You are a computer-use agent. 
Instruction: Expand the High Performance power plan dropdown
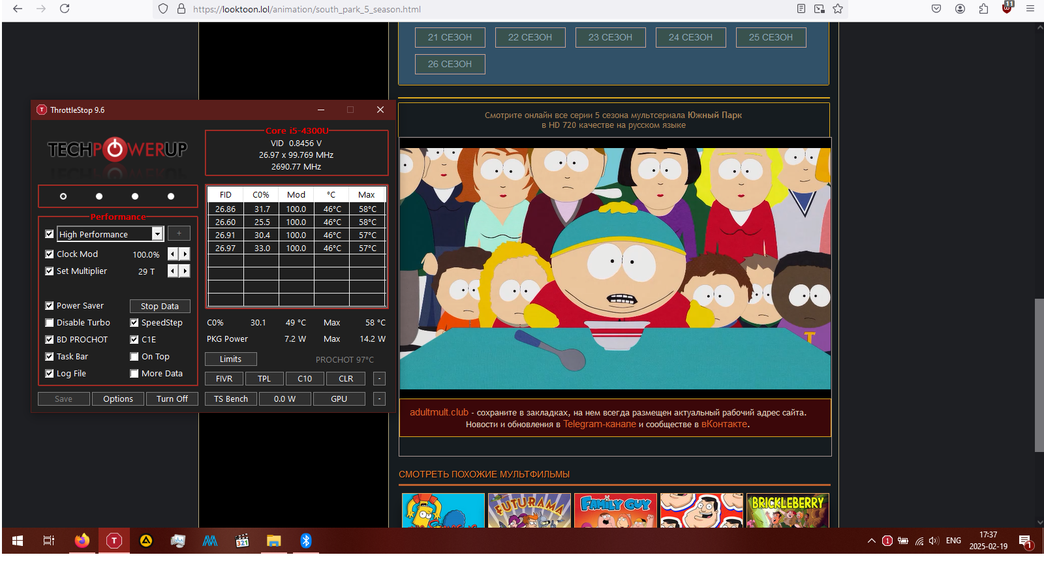point(157,234)
